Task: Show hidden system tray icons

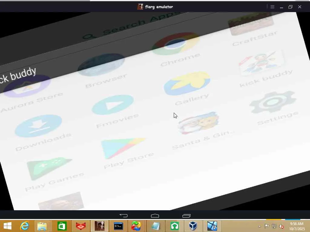Action: click(x=259, y=226)
